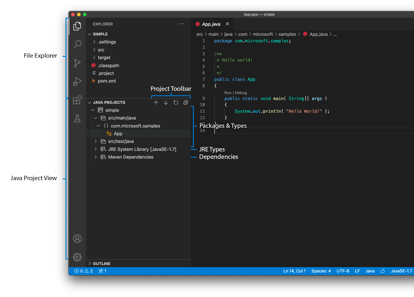Export Jar using the down-arrow icon

[x=166, y=102]
